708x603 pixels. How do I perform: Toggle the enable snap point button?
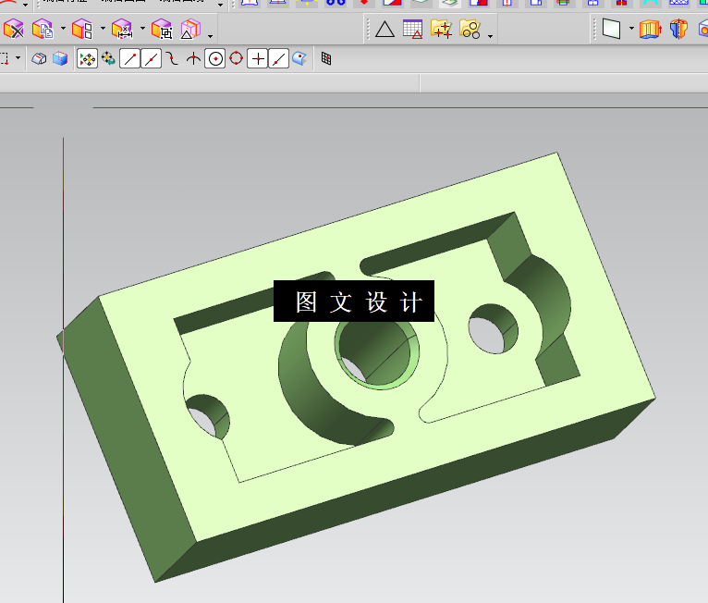(x=87, y=58)
